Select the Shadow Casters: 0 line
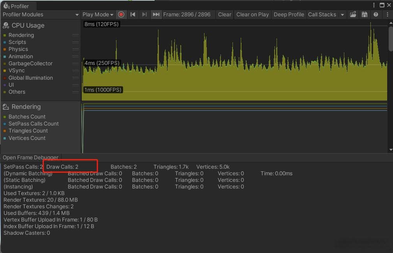 tap(26, 233)
